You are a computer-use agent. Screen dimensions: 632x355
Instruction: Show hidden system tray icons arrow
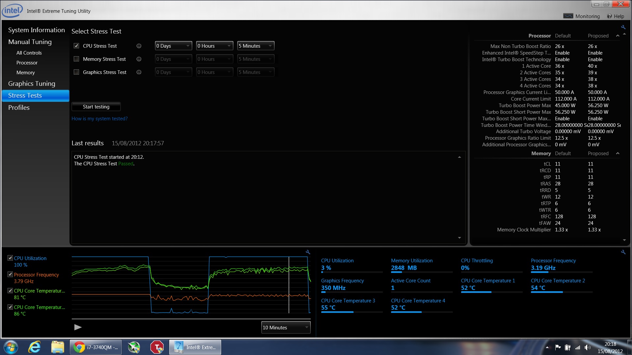pyautogui.click(x=547, y=347)
